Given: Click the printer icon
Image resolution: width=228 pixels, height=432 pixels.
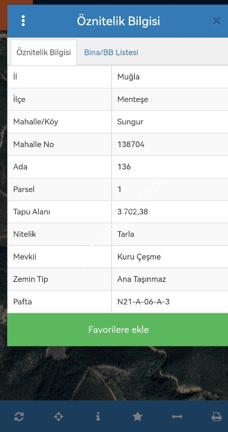Looking at the screenshot, I should point(216,416).
